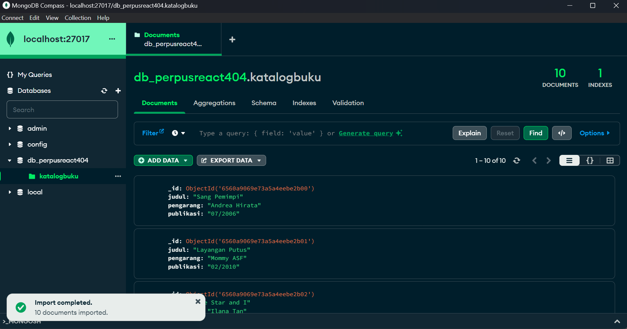
Task: Click the admin database icon
Action: point(20,128)
